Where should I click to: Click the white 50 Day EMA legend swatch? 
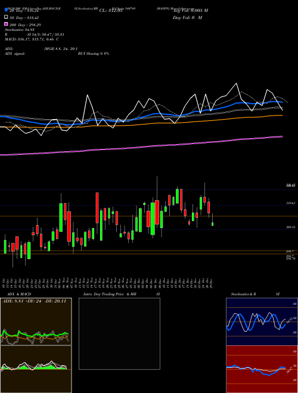(x=7, y=17)
